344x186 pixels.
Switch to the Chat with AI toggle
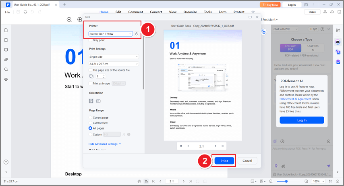point(313,48)
